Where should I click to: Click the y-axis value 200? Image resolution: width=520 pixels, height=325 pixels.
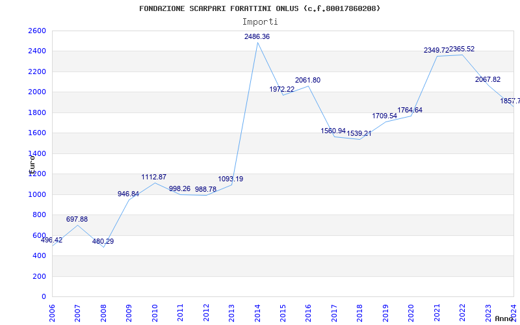pyautogui.click(x=40, y=276)
